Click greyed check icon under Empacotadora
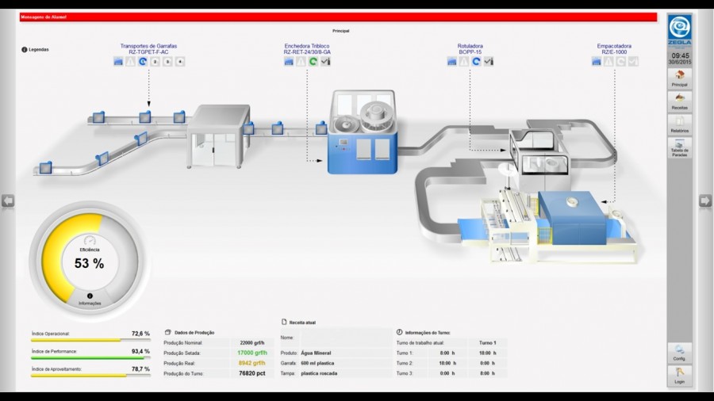This screenshot has width=714, height=401. pos(633,61)
